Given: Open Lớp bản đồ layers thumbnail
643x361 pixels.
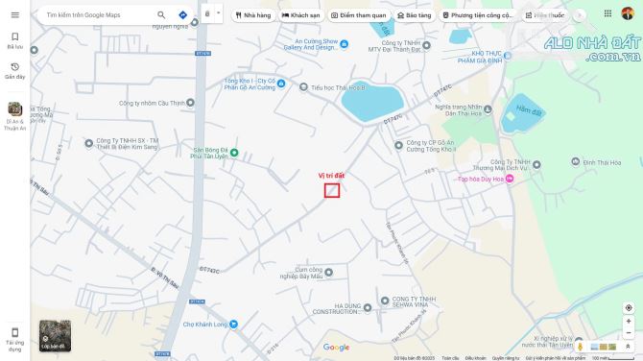Looking at the screenshot, I should pyautogui.click(x=55, y=336).
